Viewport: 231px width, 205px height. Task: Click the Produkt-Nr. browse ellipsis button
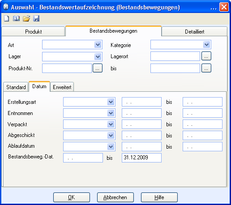[x=98, y=68]
